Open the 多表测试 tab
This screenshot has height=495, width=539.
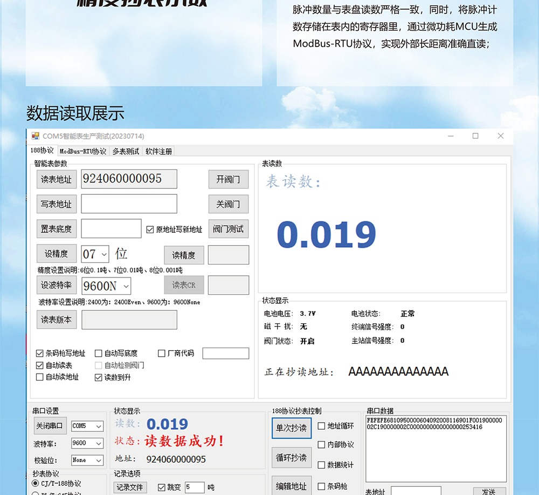[126, 151]
